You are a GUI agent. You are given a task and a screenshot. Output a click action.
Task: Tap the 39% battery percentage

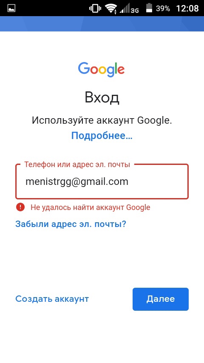tap(163, 9)
